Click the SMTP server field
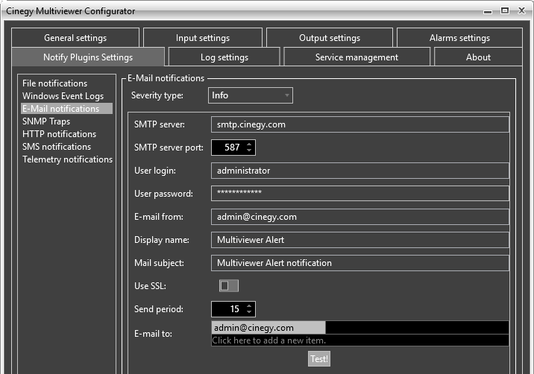This screenshot has height=374, width=534. click(x=360, y=124)
